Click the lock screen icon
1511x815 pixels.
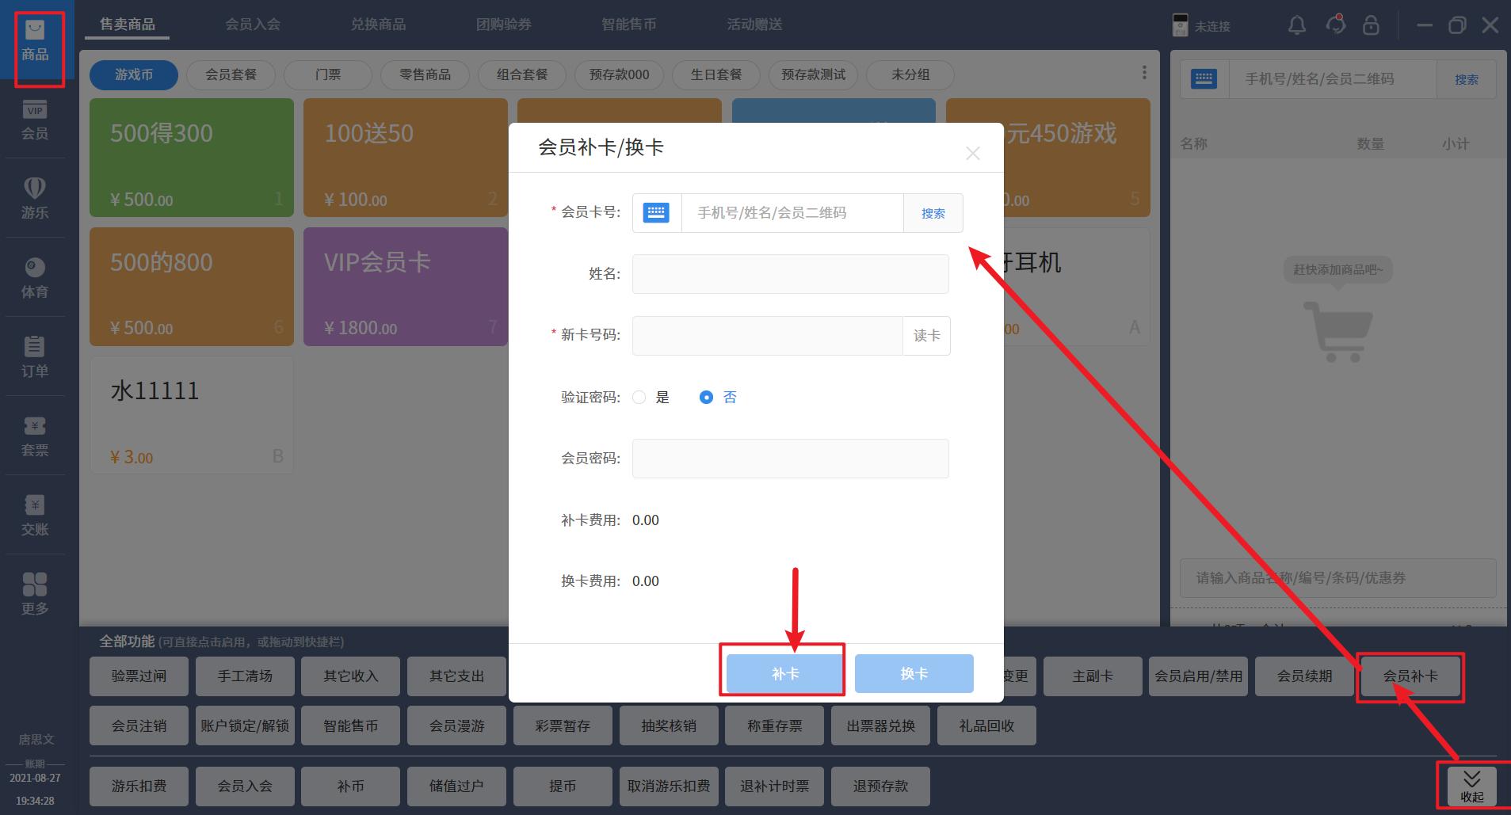(x=1371, y=25)
